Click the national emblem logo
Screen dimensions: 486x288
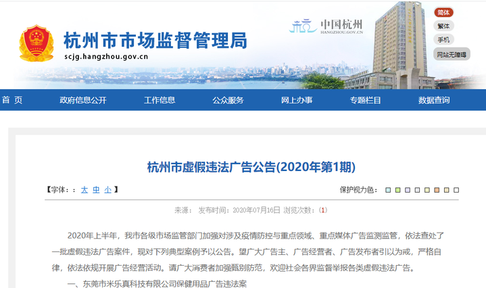(35, 43)
